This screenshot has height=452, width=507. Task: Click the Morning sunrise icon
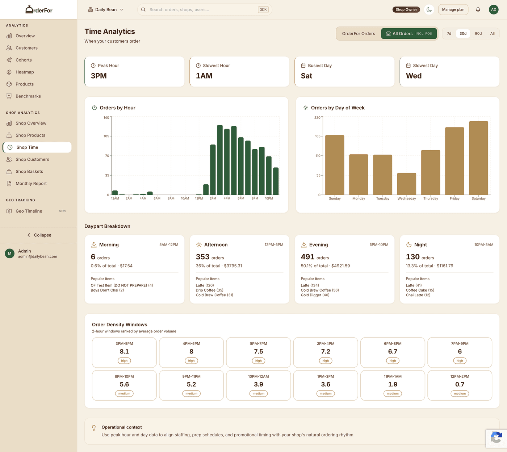pyautogui.click(x=94, y=245)
